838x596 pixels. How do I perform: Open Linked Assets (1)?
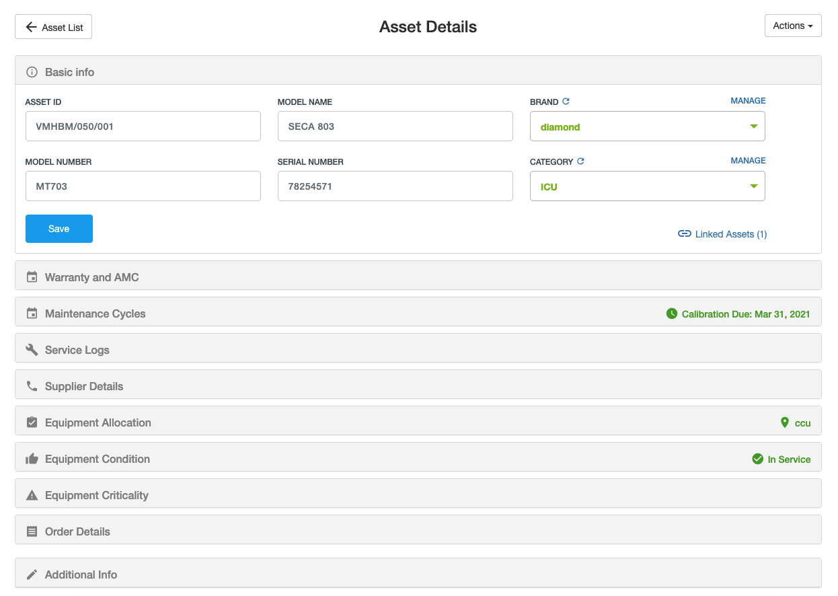point(730,233)
